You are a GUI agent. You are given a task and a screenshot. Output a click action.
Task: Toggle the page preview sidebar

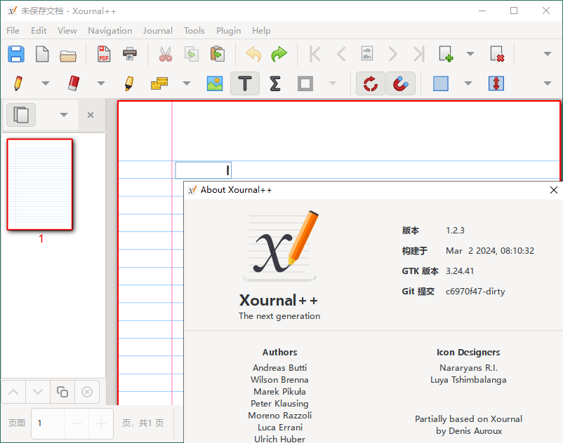point(20,115)
